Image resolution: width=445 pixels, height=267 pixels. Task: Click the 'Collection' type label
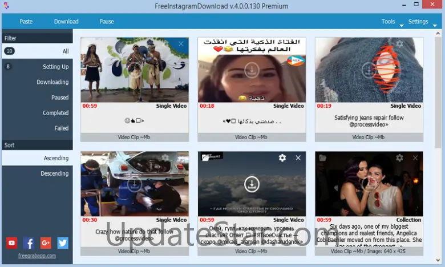[x=408, y=220]
